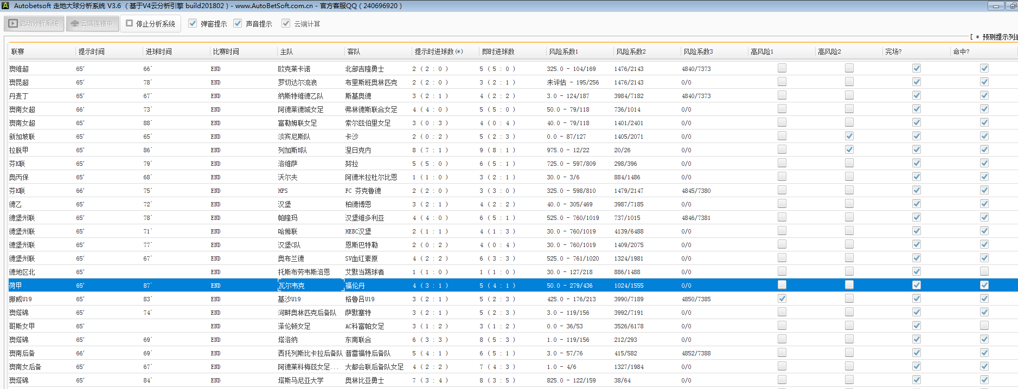This screenshot has height=389, width=1018.
Task: Click the 提示时间 column header
Action: (91, 51)
